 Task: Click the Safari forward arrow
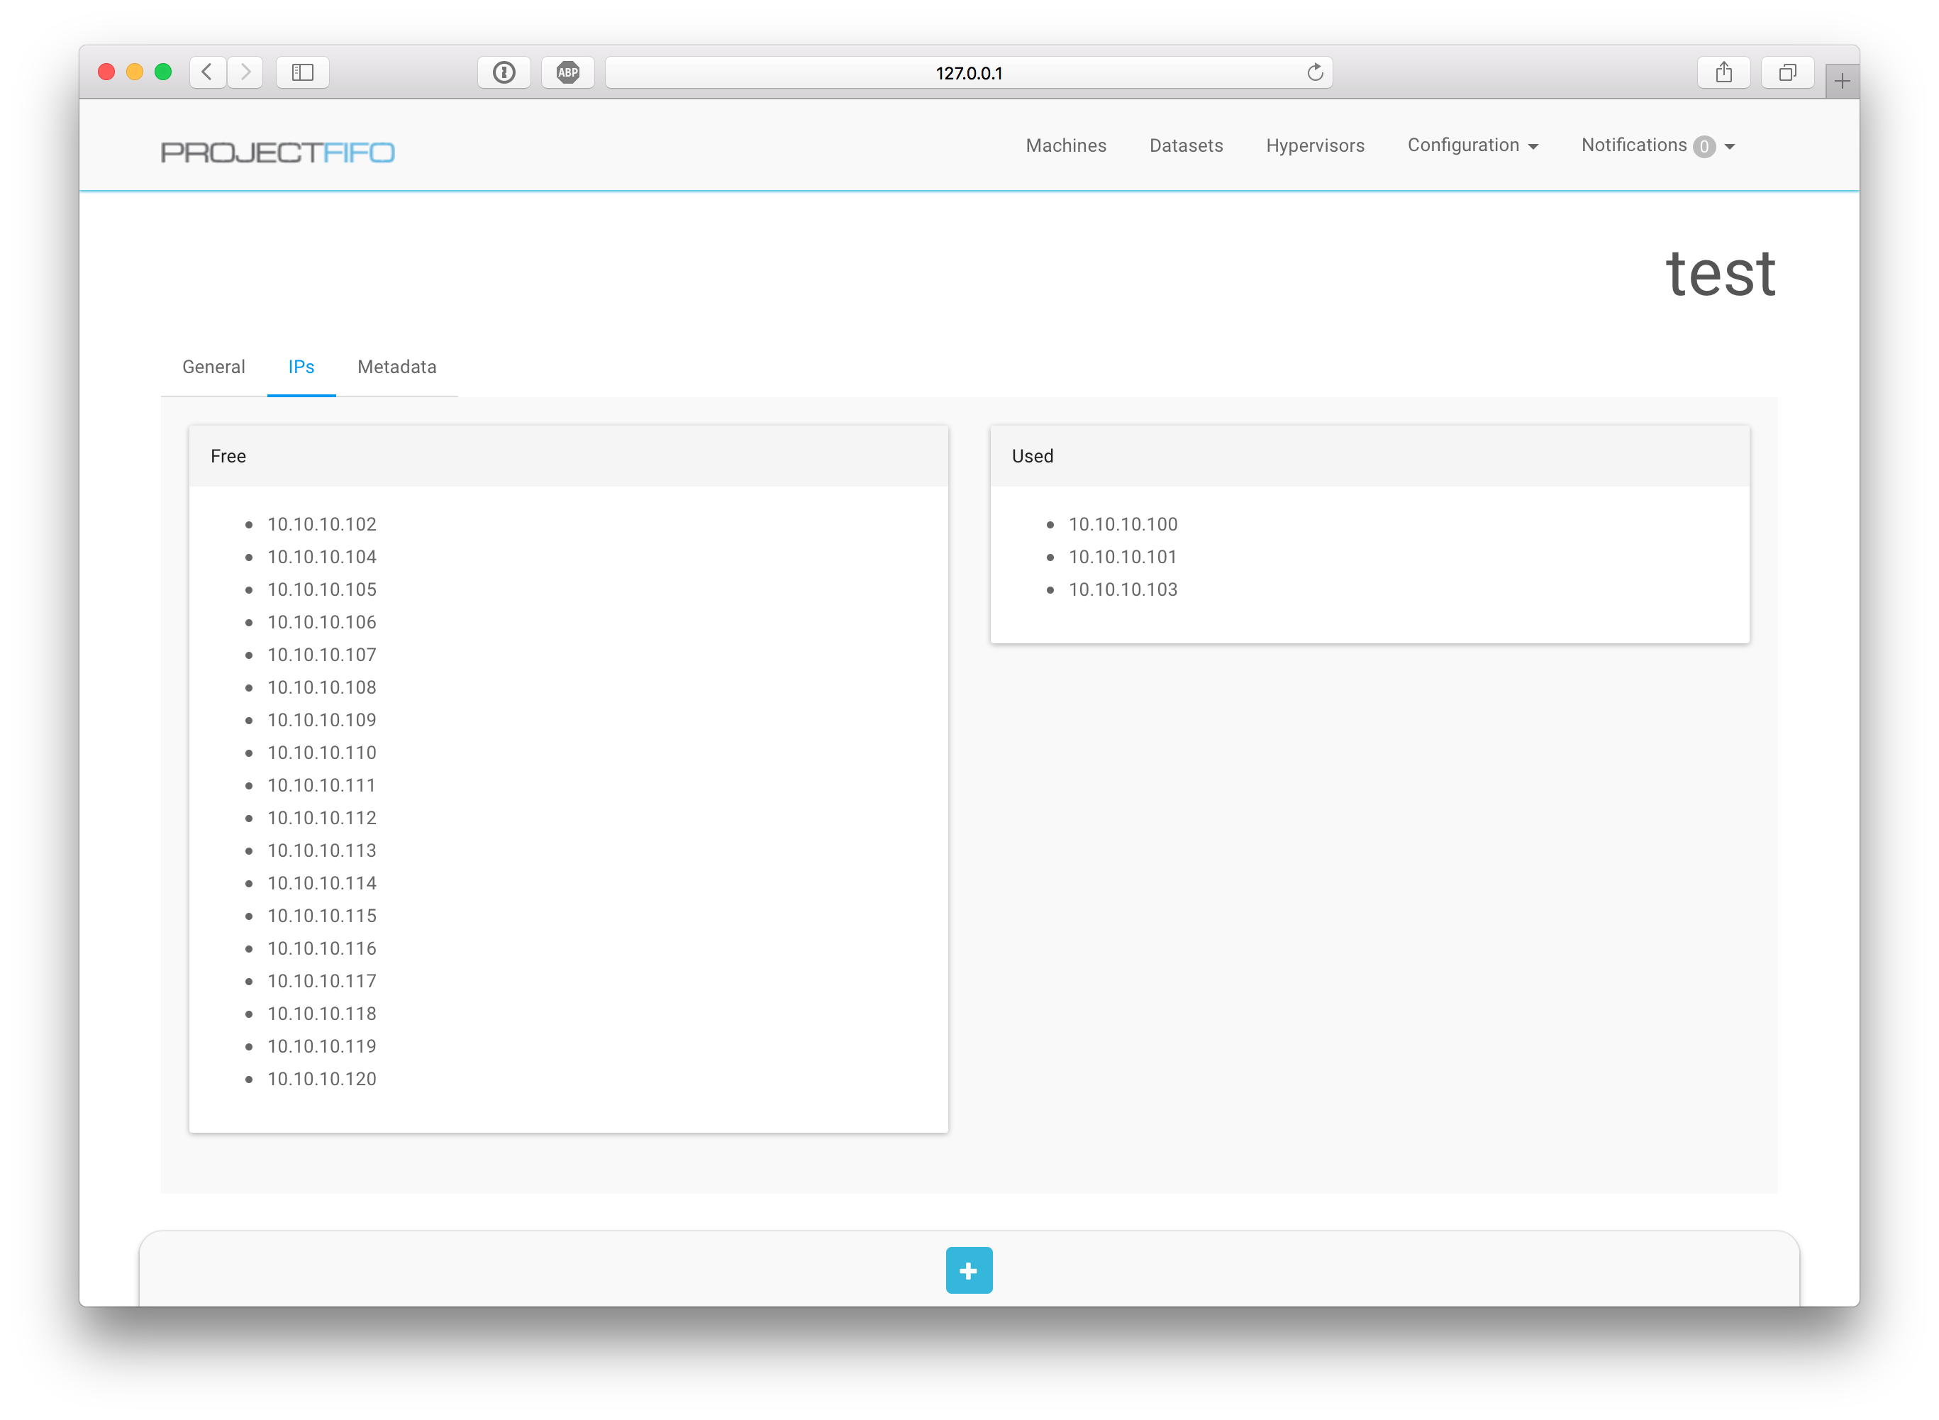click(x=246, y=72)
